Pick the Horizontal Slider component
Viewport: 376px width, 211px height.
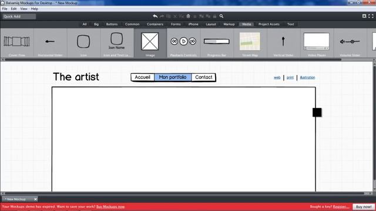pos(50,43)
